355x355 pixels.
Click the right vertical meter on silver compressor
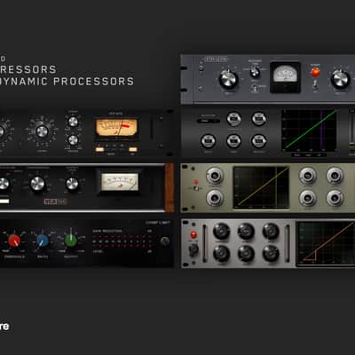(x=287, y=243)
